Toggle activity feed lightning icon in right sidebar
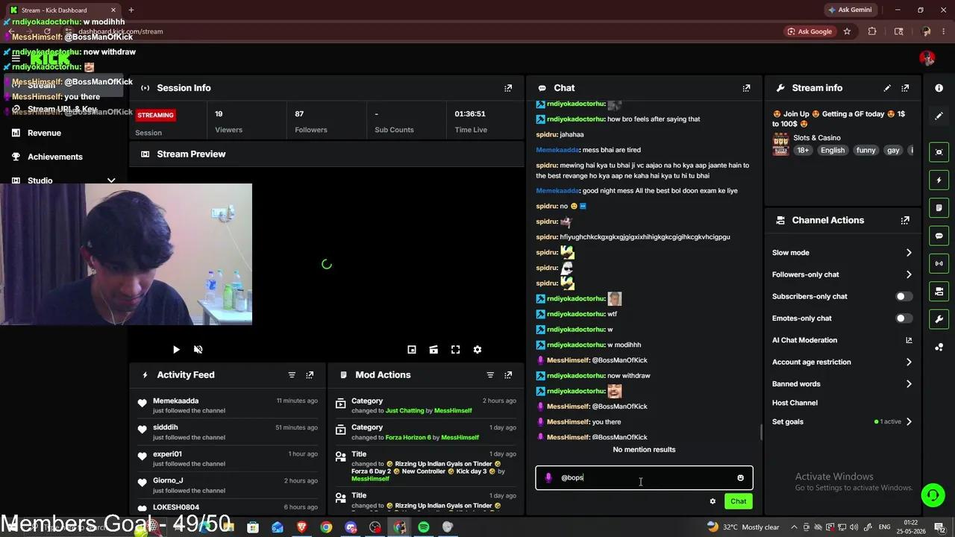Image resolution: width=955 pixels, height=537 pixels. point(939,180)
